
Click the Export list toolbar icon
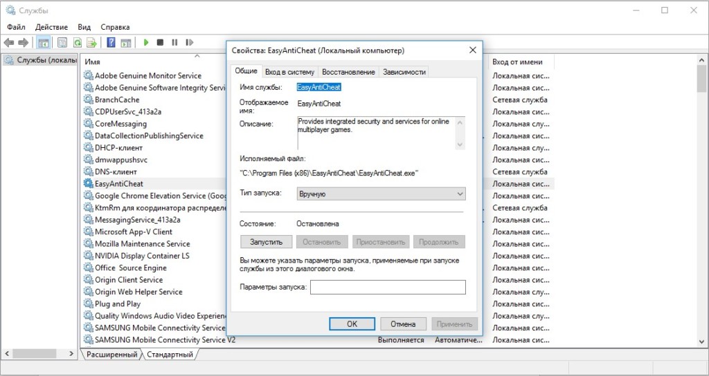[x=92, y=42]
